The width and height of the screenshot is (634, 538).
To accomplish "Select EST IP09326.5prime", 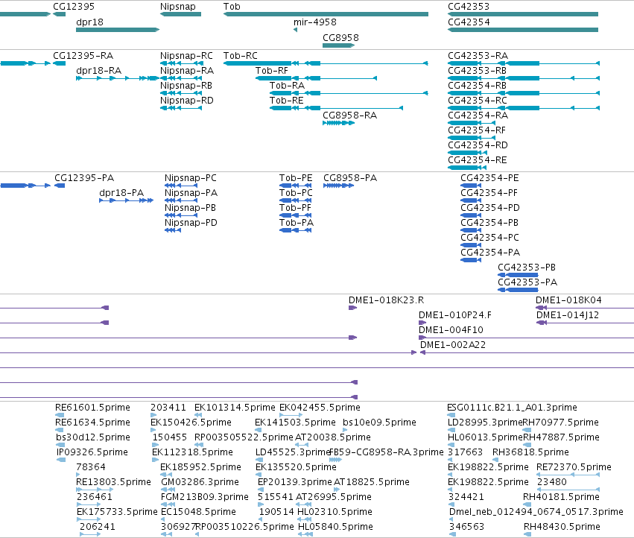I will 92,452.
